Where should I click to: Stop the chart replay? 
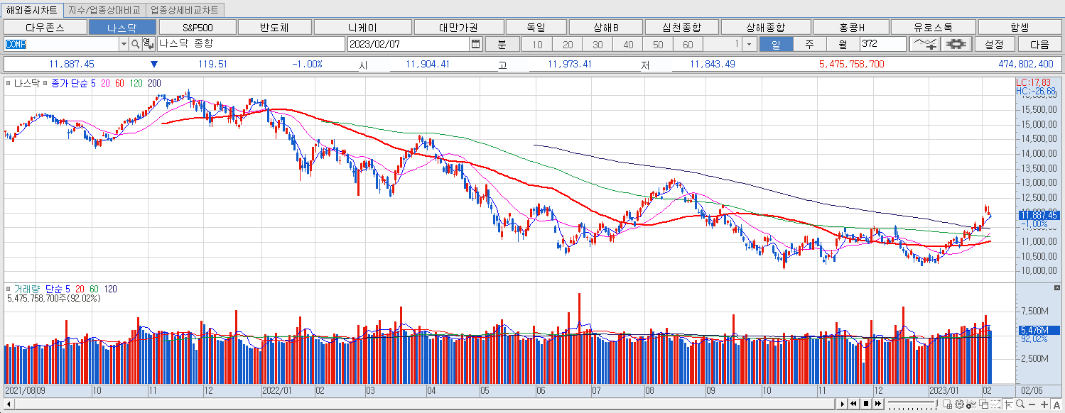(x=866, y=404)
